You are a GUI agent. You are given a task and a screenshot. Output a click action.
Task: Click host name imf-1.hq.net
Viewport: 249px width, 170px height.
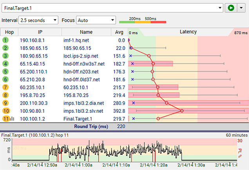pyautogui.click(x=76, y=40)
